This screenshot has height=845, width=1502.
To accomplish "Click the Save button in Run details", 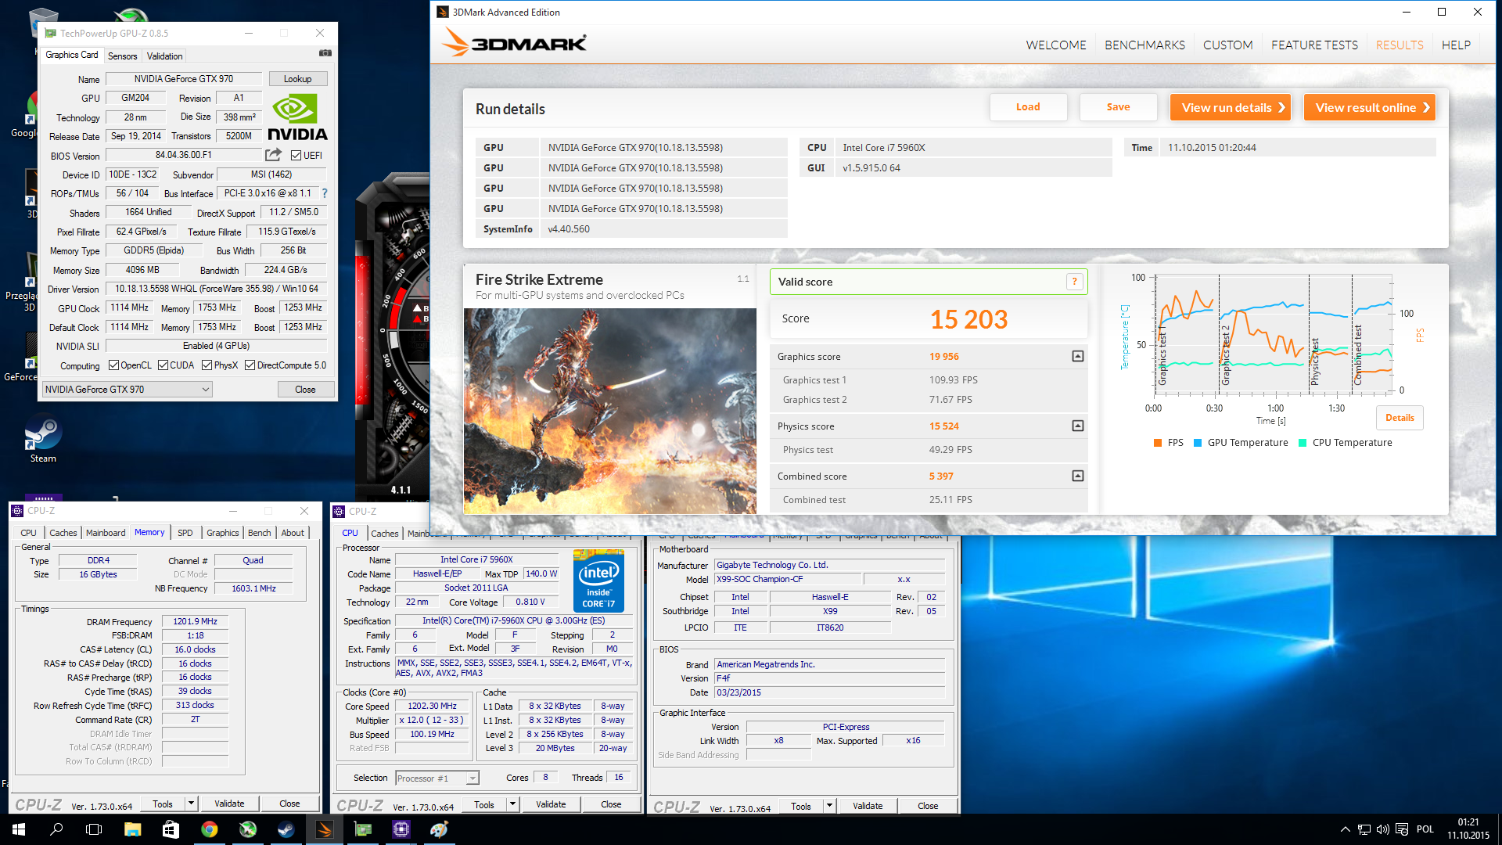I will point(1118,107).
